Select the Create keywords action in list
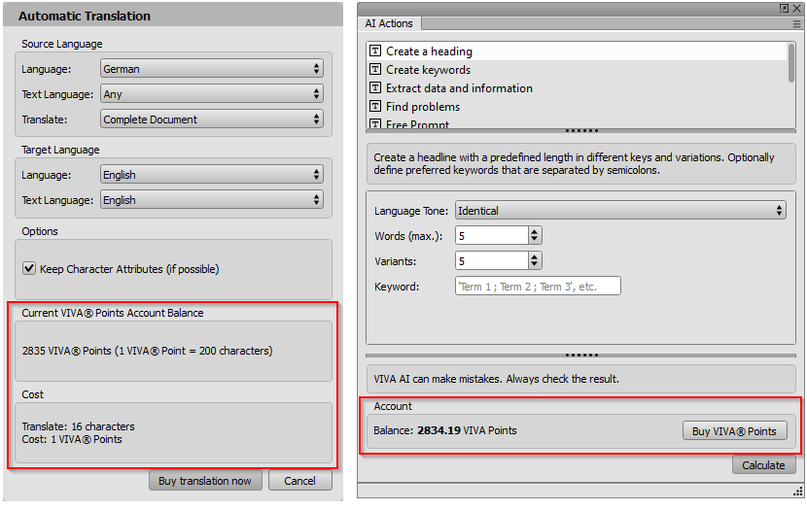Screen dimensions: 807x510 pyautogui.click(x=428, y=70)
